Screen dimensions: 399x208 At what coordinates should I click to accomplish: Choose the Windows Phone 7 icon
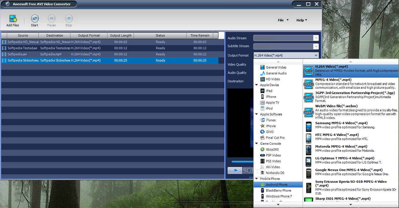point(262,196)
